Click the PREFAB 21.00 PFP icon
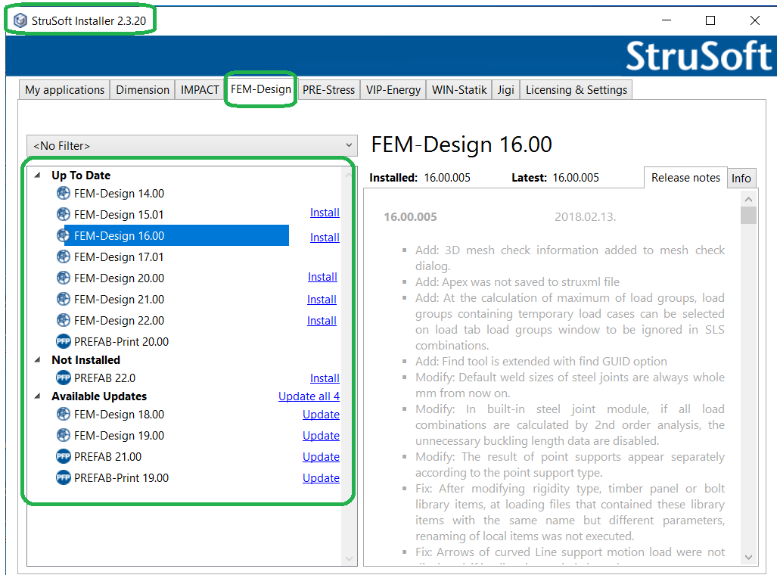Screen dimensions: 780x575 pos(64,456)
